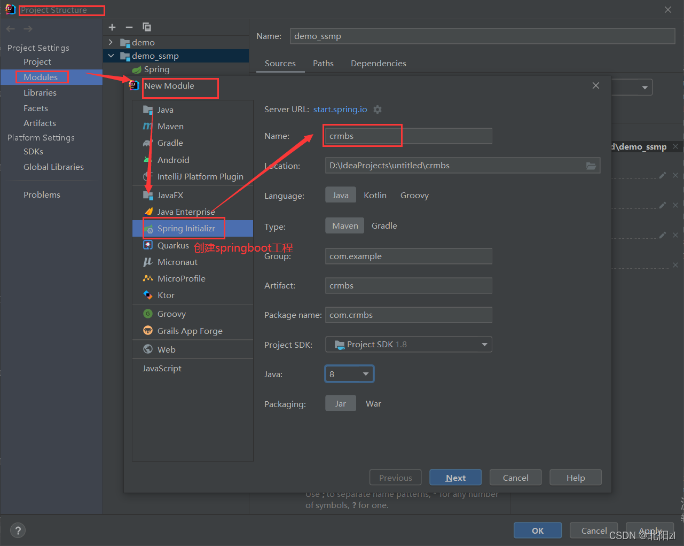Choose Gradle build type
Screen dimensions: 684x546
(384, 226)
